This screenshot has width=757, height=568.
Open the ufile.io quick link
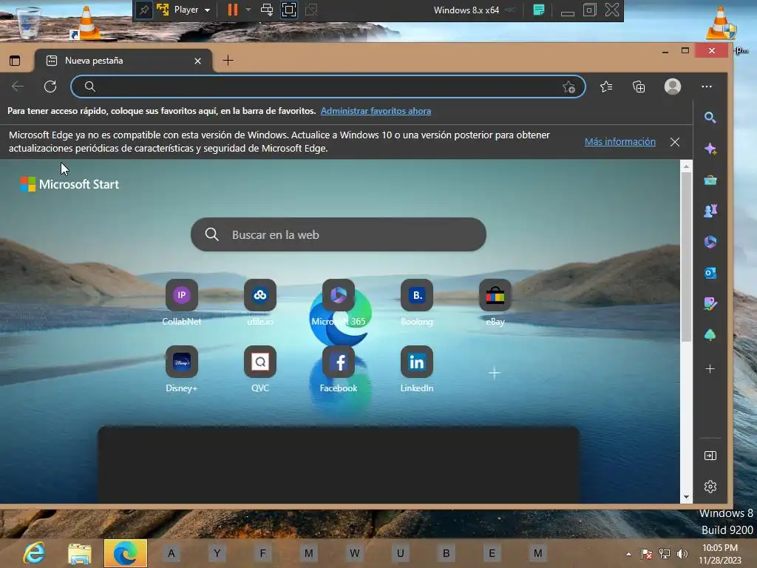pyautogui.click(x=260, y=302)
